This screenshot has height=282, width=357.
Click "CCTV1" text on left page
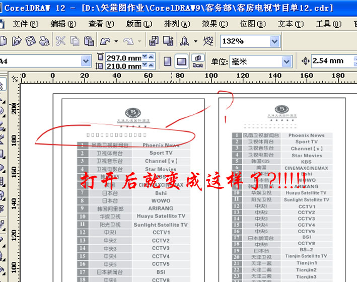point(161,233)
